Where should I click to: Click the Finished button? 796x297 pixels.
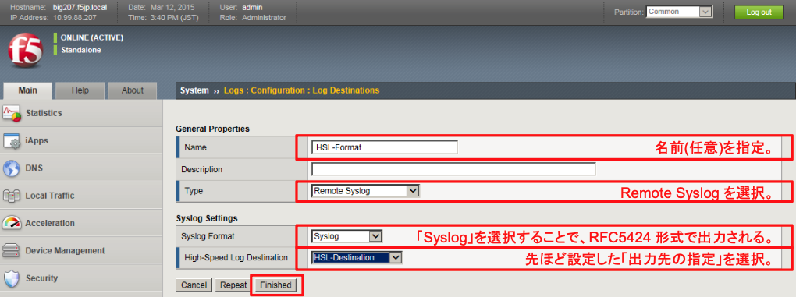click(275, 285)
